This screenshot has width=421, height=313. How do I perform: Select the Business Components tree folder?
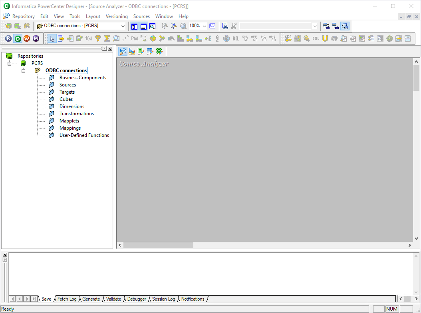83,78
